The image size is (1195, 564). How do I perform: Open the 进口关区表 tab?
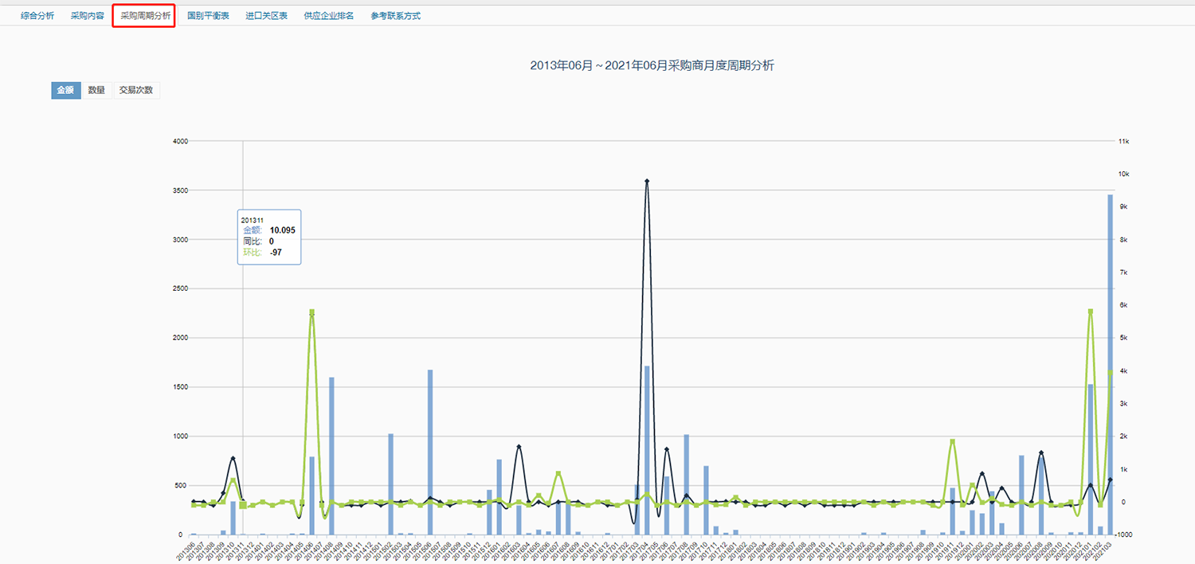(x=266, y=16)
